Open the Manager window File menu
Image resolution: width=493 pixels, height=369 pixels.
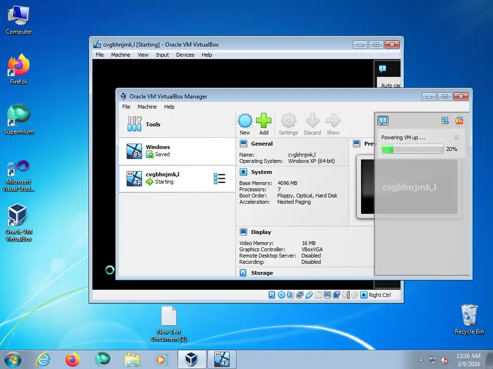[126, 107]
